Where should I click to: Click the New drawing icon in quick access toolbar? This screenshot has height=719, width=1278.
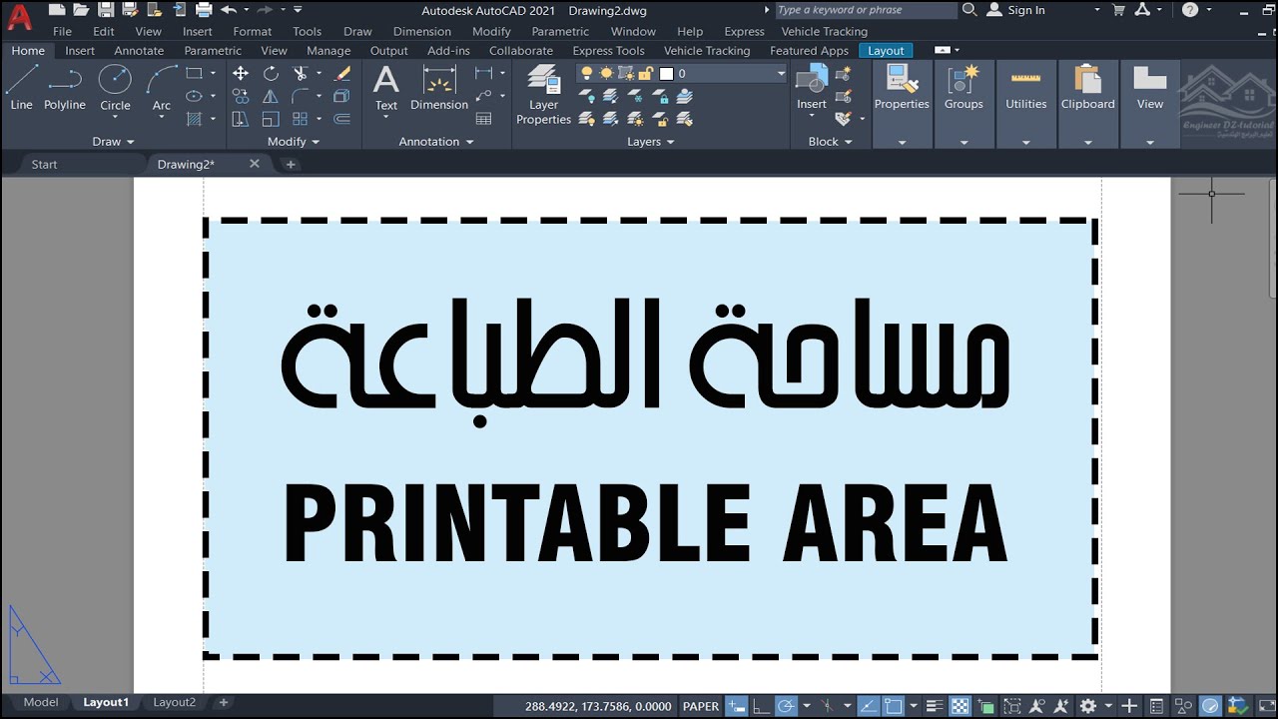point(57,10)
